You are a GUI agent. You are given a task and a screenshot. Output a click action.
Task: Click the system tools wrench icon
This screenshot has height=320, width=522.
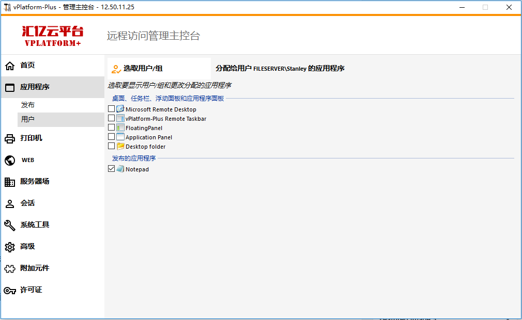[x=10, y=225]
